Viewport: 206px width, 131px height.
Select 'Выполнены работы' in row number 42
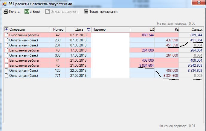pyautogui.click(x=24, y=35)
